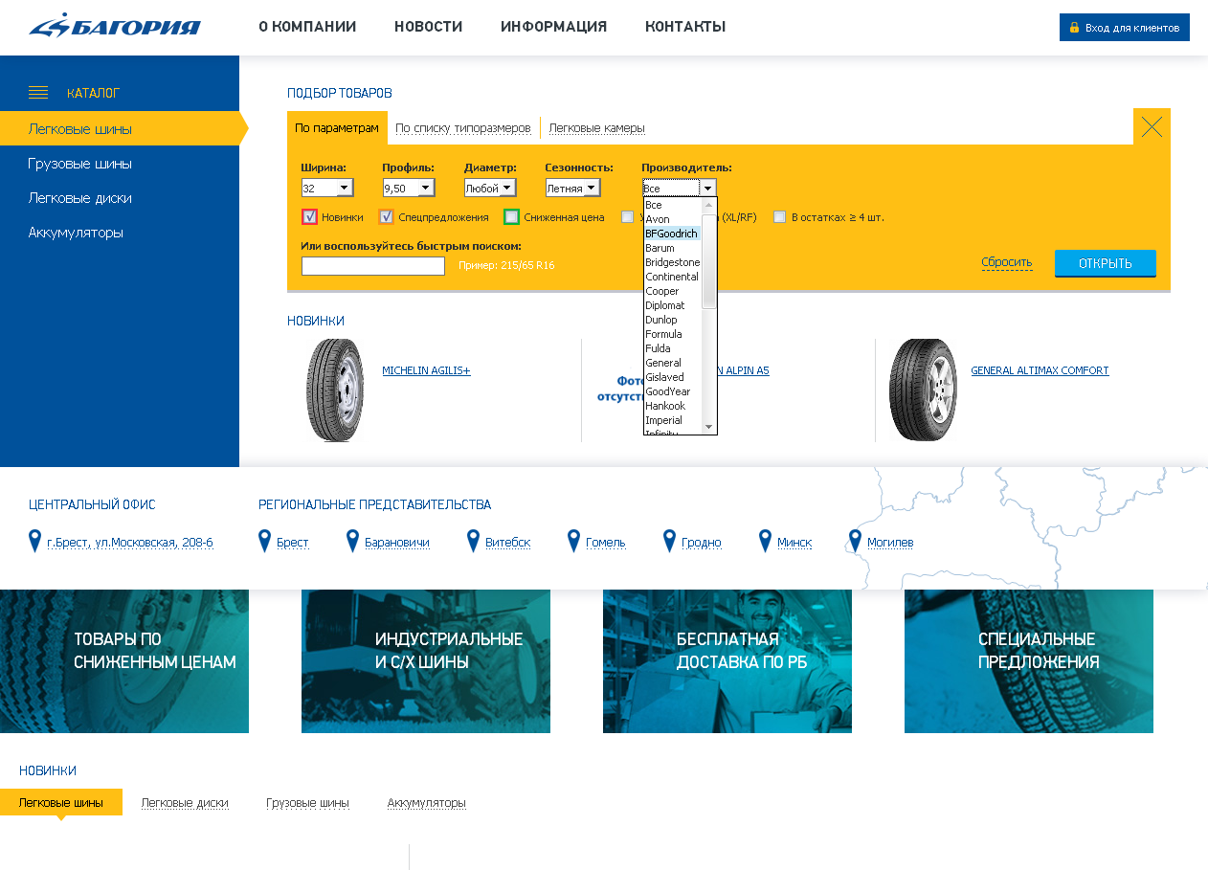Click the Багория logo
The width and height of the screenshot is (1208, 870).
tap(115, 25)
